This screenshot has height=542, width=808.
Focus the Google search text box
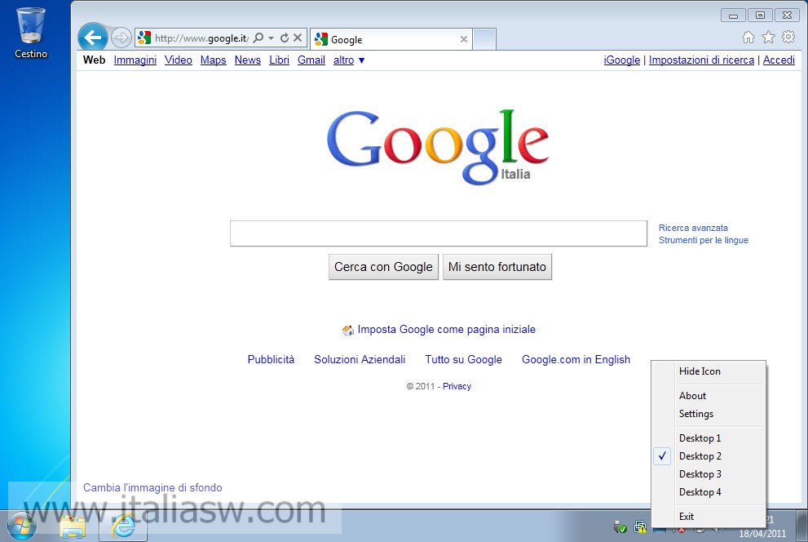coord(439,233)
